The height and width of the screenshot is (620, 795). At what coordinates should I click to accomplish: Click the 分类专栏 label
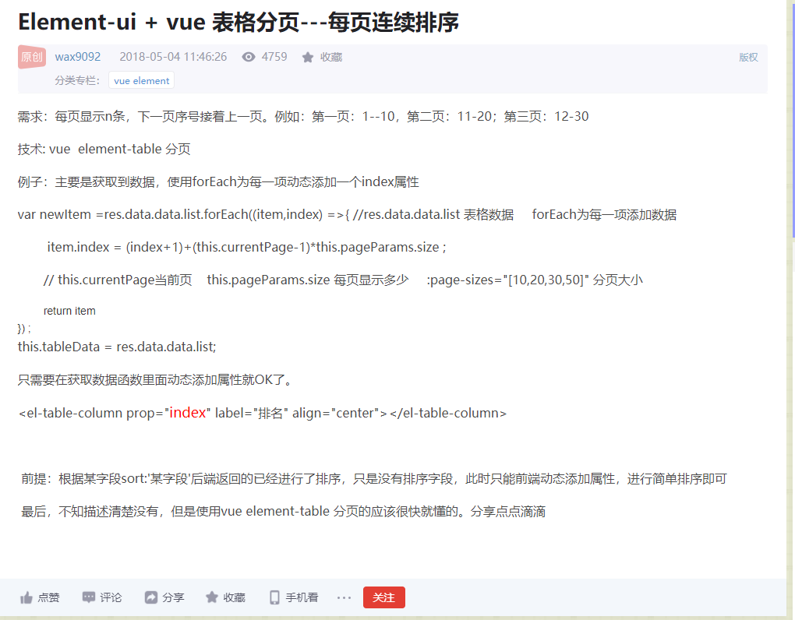[x=77, y=80]
